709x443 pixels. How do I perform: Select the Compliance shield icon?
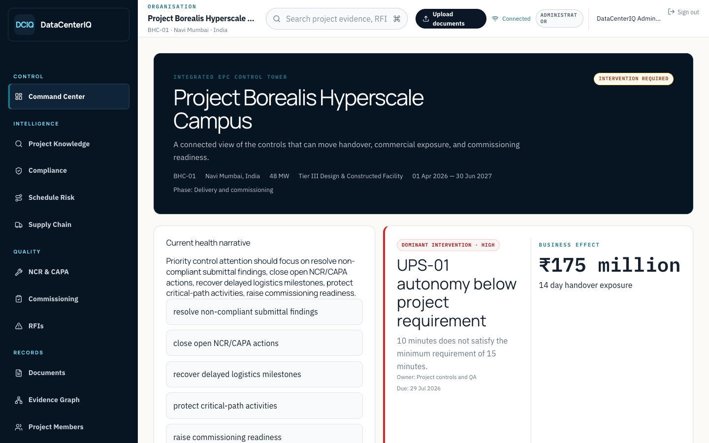(19, 171)
